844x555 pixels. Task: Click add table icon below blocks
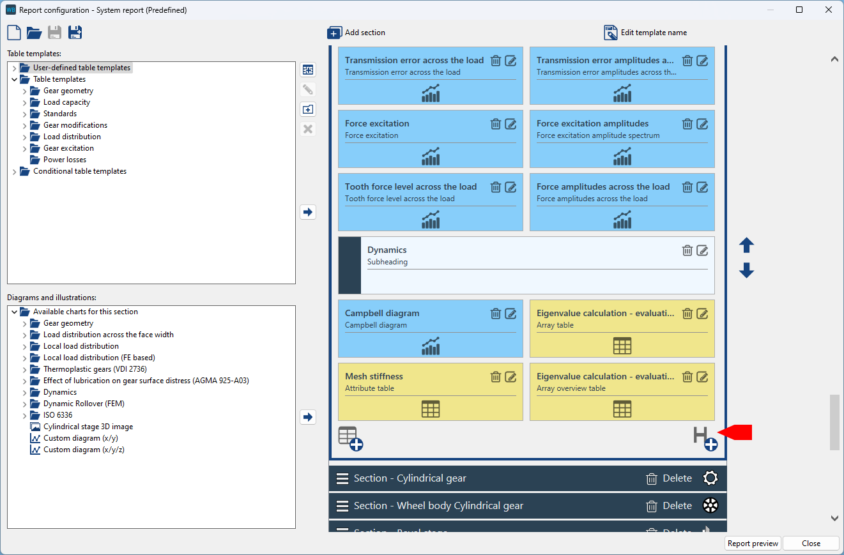[350, 439]
